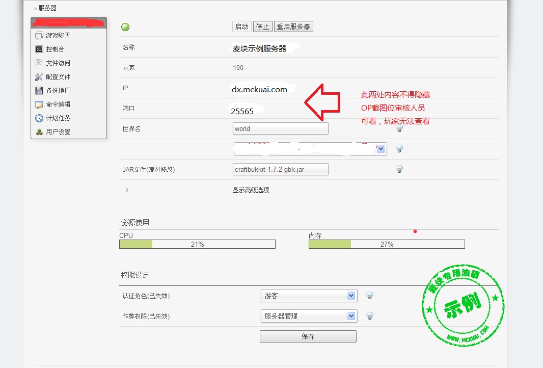Click the 启动 start button
The height and width of the screenshot is (368, 543).
tap(242, 27)
